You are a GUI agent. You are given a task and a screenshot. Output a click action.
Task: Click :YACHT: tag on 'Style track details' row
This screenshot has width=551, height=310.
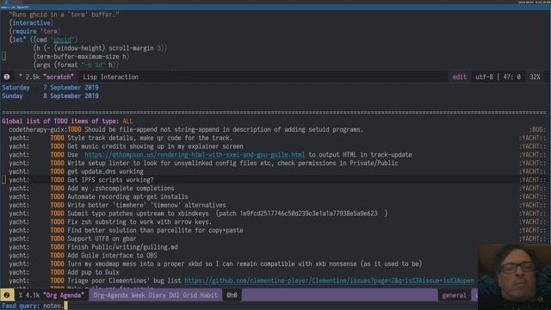tap(533, 138)
